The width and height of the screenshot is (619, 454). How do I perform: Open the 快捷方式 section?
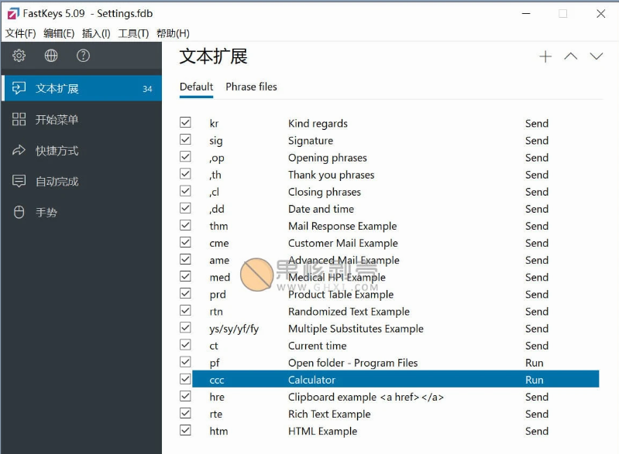point(81,150)
